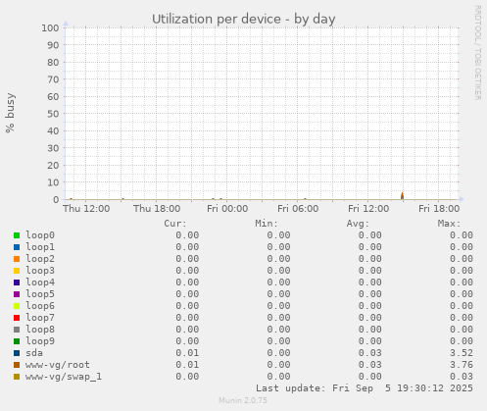Click the www-vg/root brown color swatch
This screenshot has width=487, height=411.
17,365
